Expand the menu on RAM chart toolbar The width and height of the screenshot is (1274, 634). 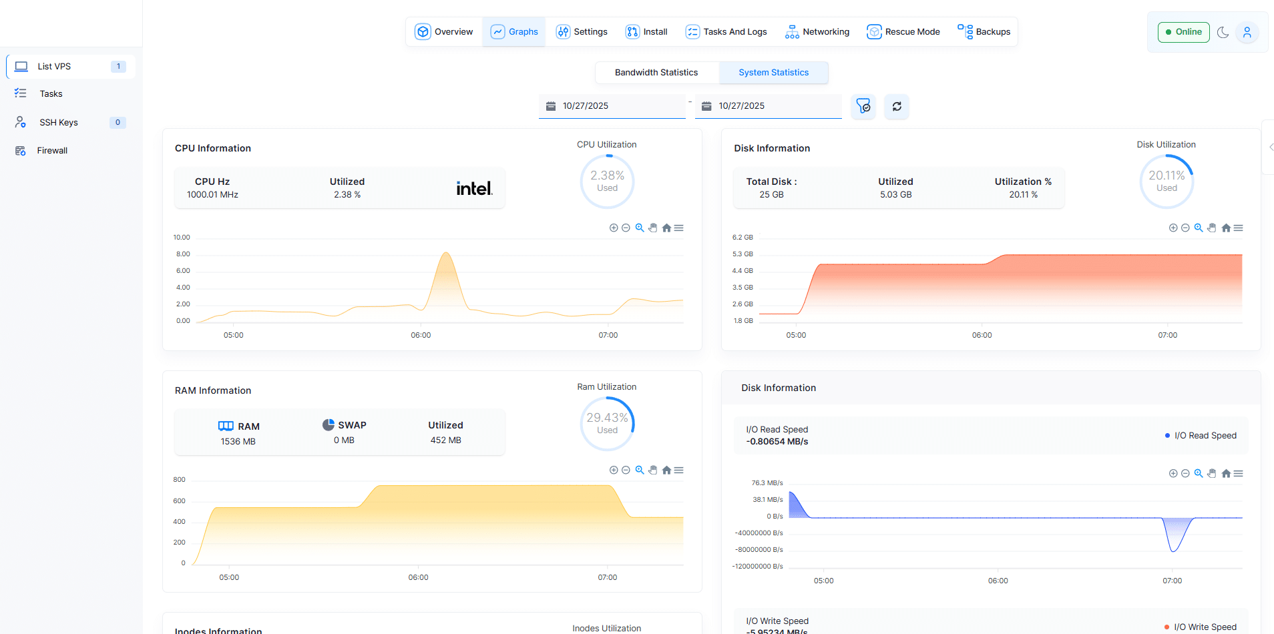tap(679, 470)
